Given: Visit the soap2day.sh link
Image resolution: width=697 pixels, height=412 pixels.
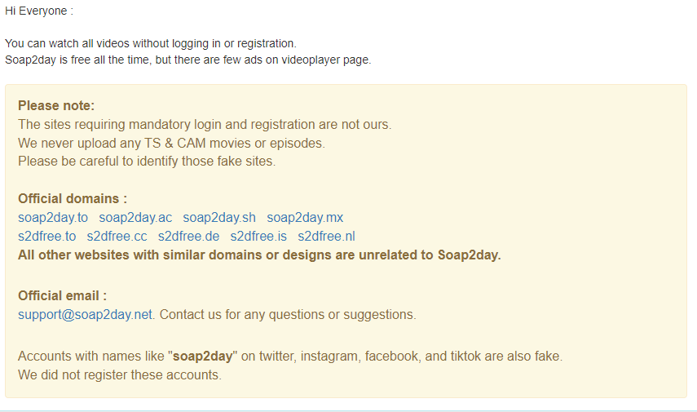Looking at the screenshot, I should tap(219, 218).
